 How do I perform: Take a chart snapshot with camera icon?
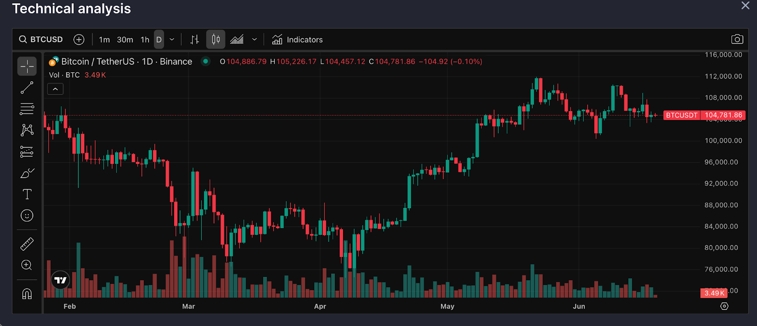coord(737,39)
